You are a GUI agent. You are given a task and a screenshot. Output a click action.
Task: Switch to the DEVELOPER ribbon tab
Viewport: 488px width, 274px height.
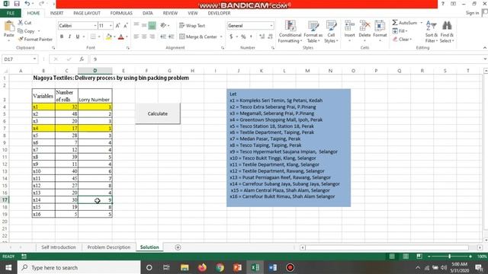pyautogui.click(x=219, y=13)
